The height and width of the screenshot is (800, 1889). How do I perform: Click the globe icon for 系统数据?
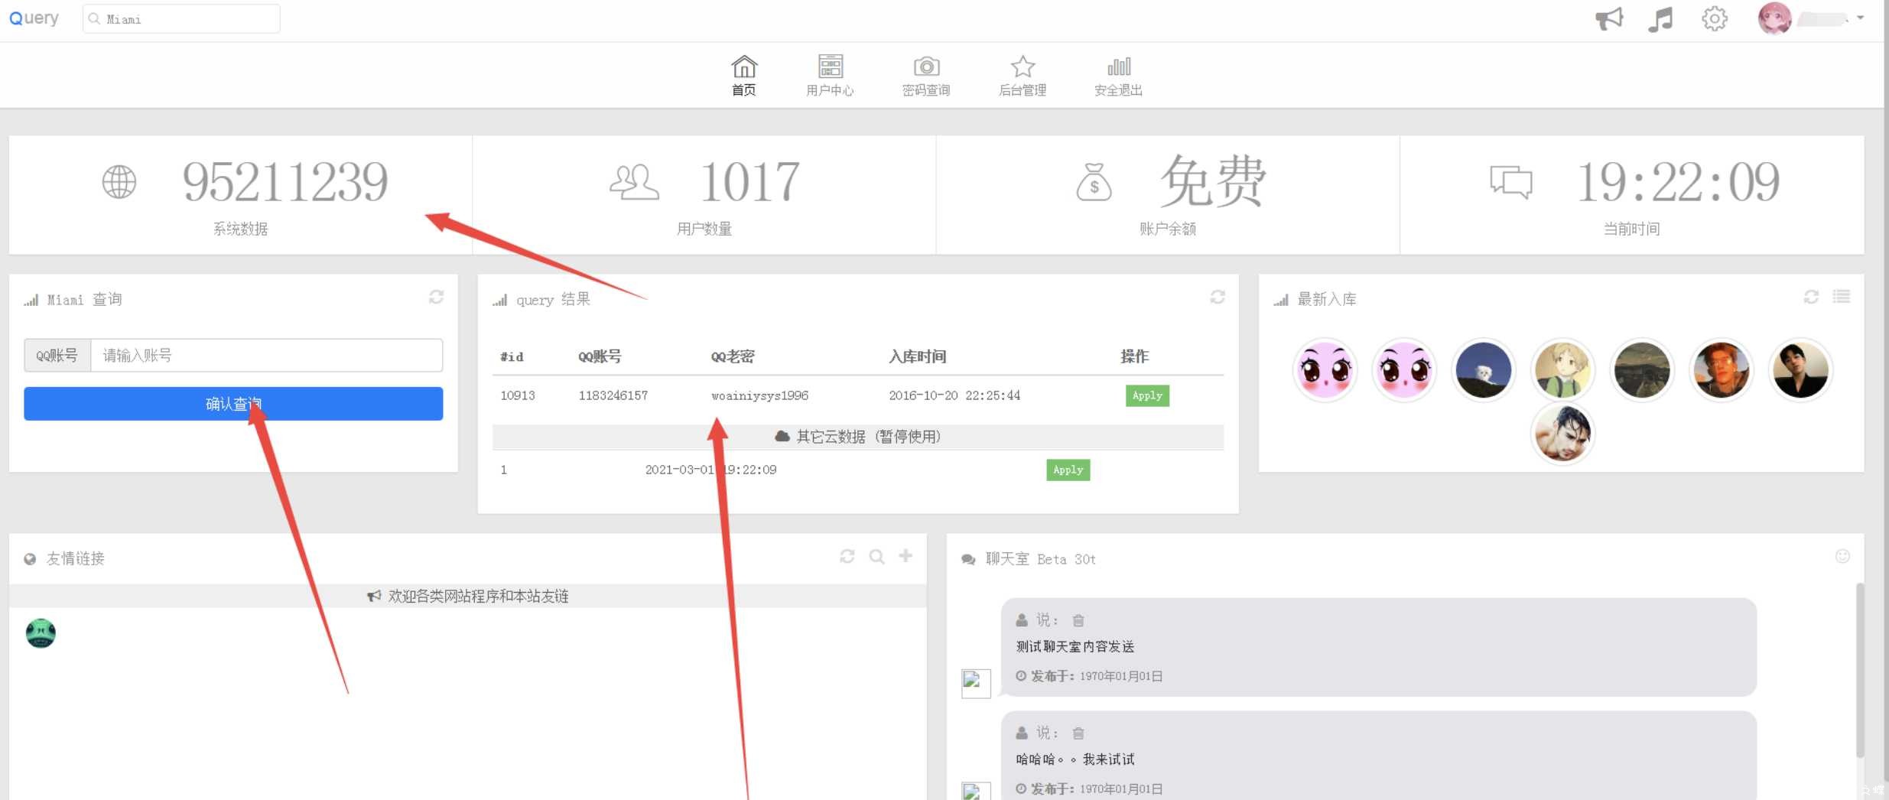[x=119, y=182]
